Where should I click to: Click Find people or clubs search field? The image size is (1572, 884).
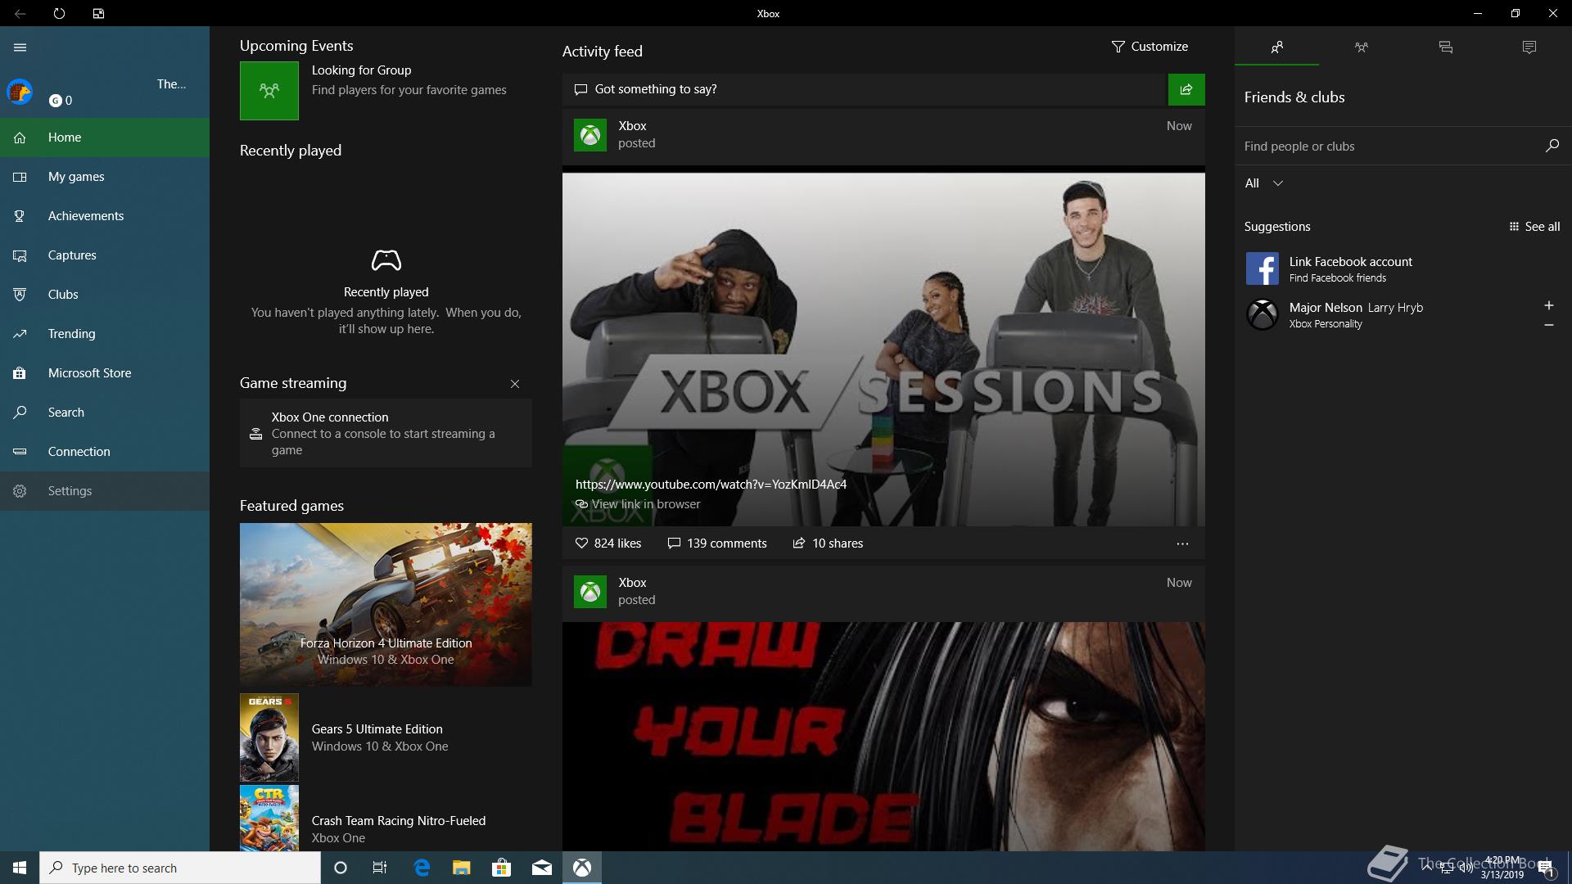click(1388, 147)
